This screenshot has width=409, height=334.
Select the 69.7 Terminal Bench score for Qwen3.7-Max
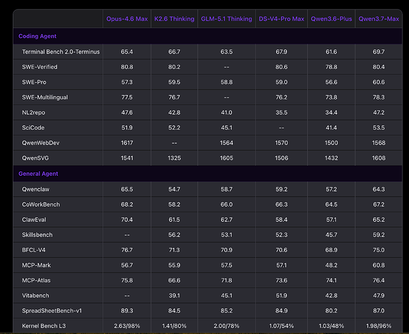click(379, 52)
